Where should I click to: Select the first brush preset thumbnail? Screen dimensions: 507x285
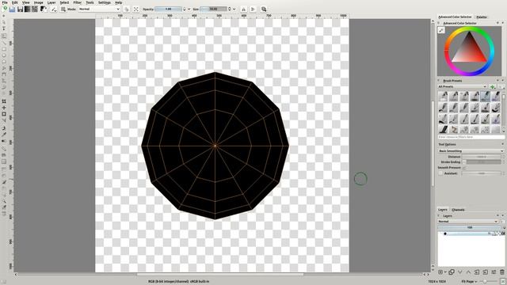(x=444, y=96)
